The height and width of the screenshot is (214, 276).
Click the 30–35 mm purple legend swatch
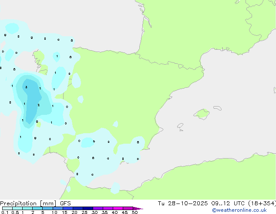[98, 208]
